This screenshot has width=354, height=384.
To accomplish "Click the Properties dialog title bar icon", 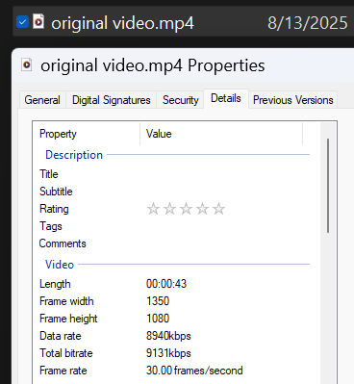I will coord(27,64).
